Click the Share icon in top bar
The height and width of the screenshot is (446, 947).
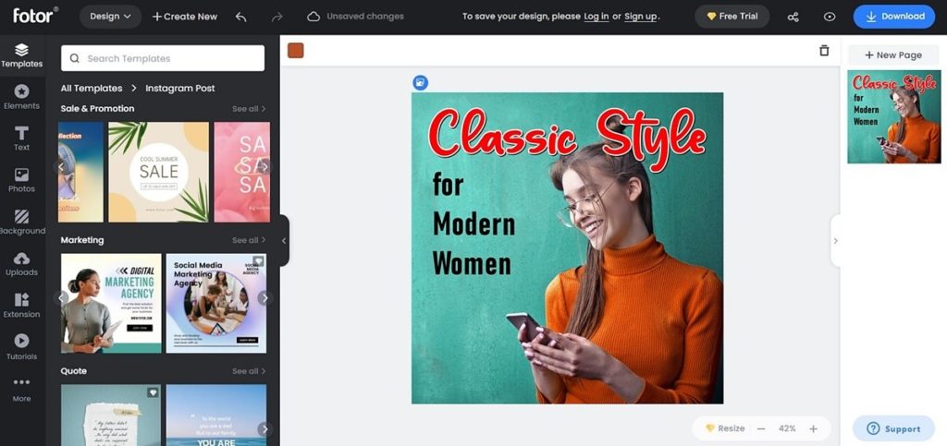click(793, 17)
